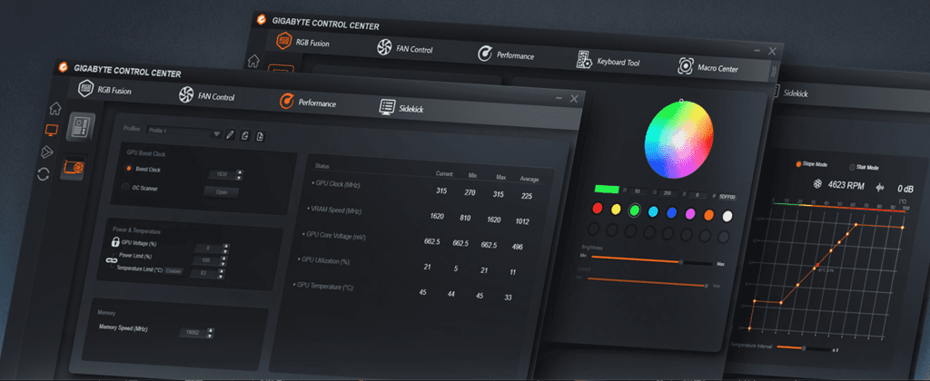This screenshot has height=381, width=930.
Task: Click the green current-color preview bar
Action: (607, 189)
